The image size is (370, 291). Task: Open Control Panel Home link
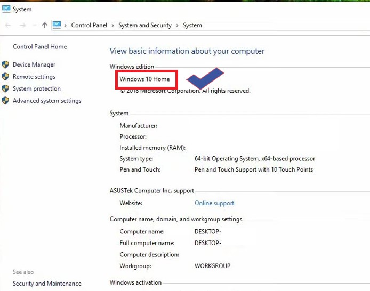pos(39,47)
